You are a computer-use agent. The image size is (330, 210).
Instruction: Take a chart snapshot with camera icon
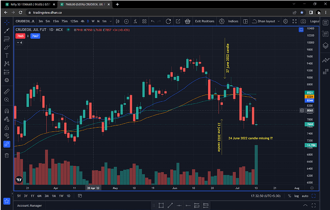302,21
